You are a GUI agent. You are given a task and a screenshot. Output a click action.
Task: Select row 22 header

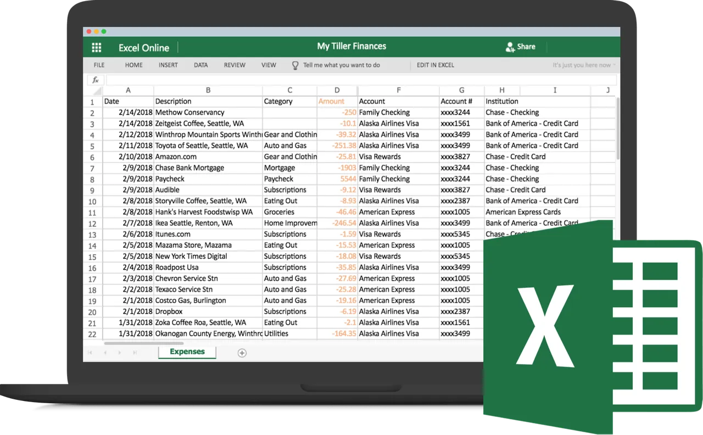click(92, 334)
